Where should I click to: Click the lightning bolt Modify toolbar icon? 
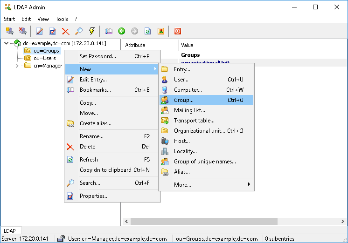click(92, 31)
